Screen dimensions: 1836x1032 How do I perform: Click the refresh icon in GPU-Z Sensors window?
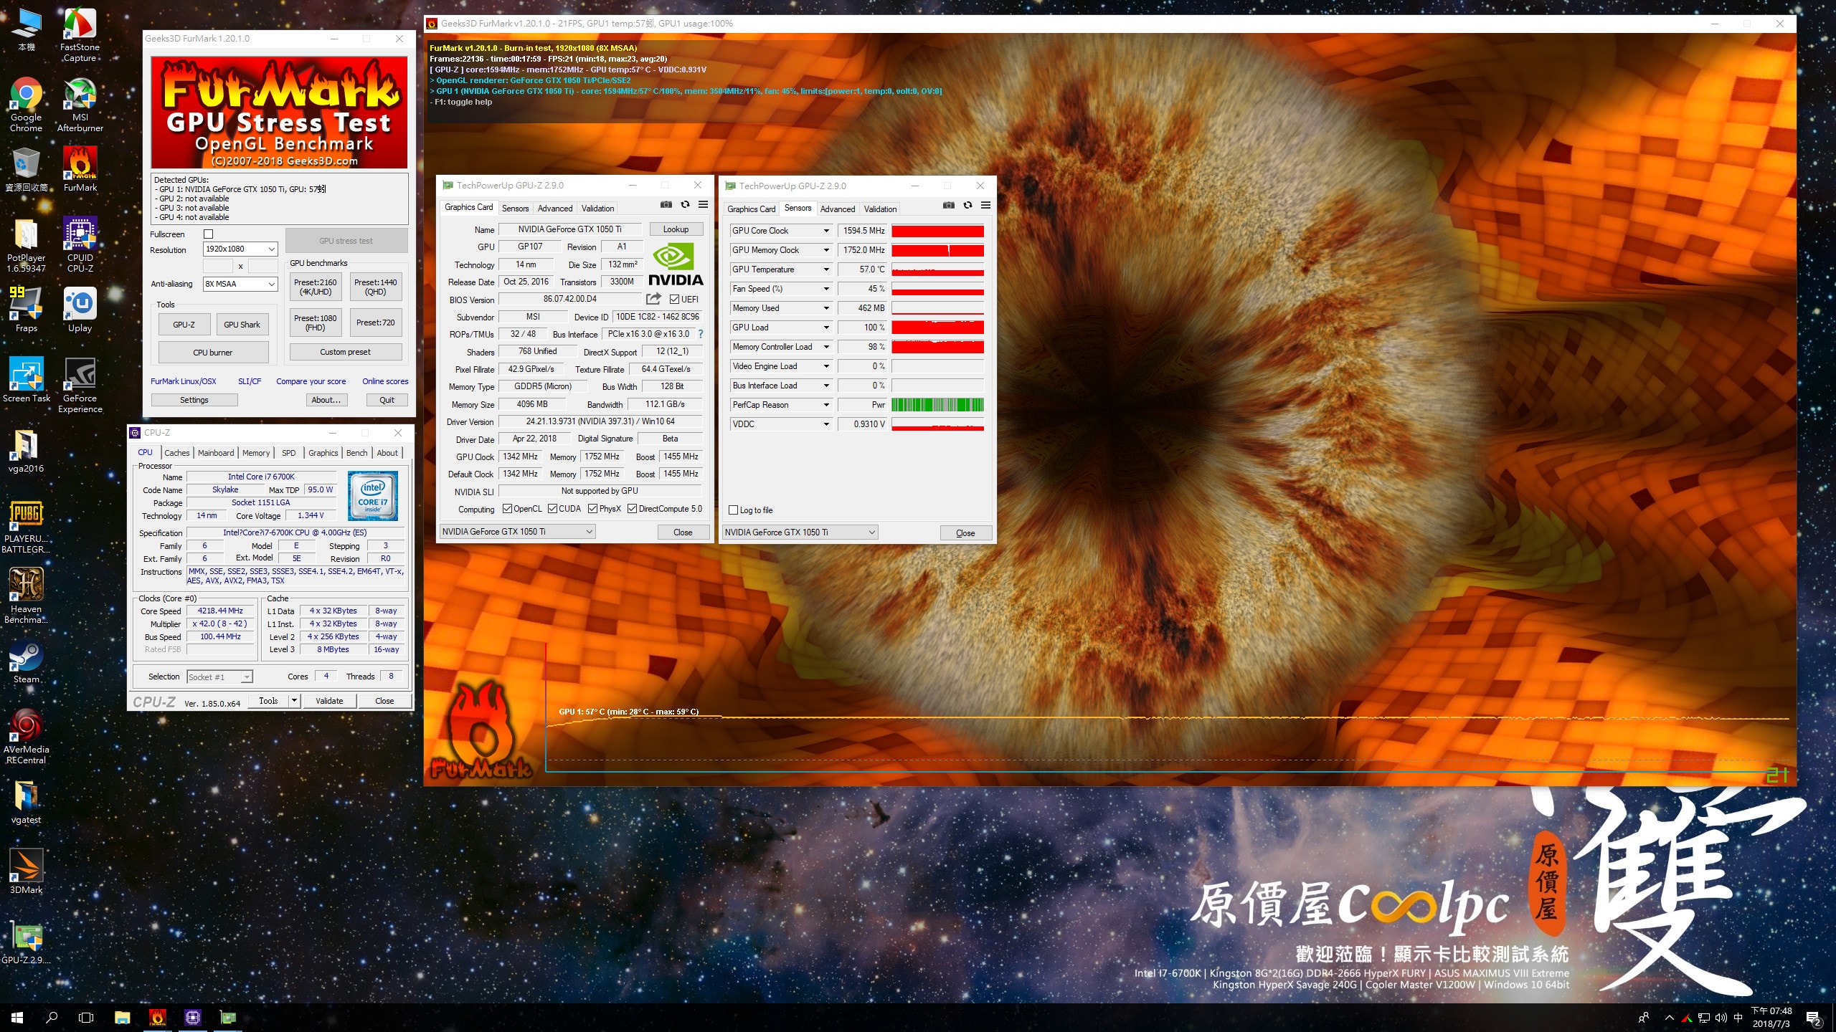[x=967, y=206]
